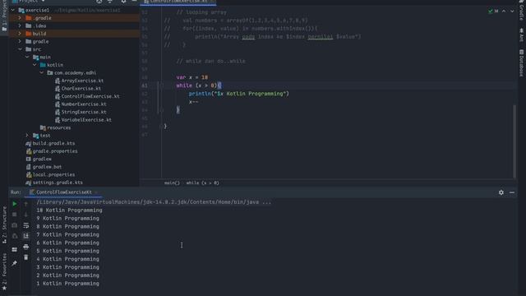Pin the Run tab with the pin icon
526x296 pixels.
(x=15, y=263)
